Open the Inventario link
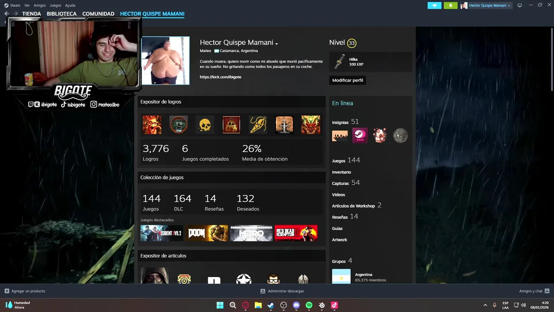The width and height of the screenshot is (554, 312). pyautogui.click(x=341, y=172)
